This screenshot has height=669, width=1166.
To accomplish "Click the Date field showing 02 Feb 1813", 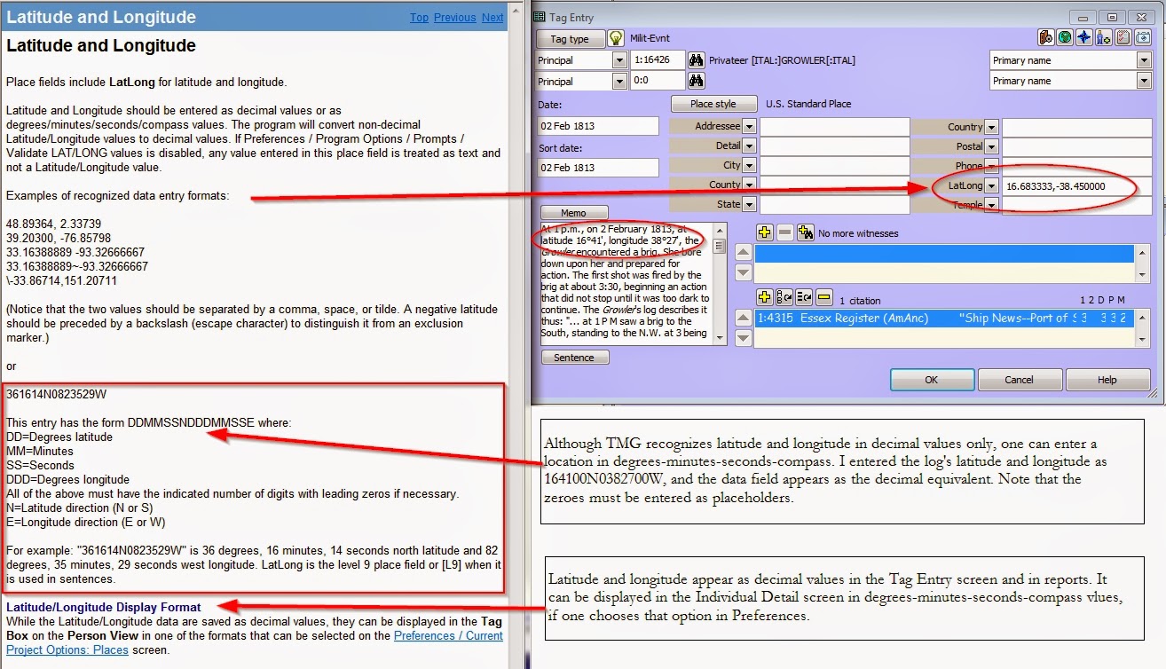I will (598, 126).
